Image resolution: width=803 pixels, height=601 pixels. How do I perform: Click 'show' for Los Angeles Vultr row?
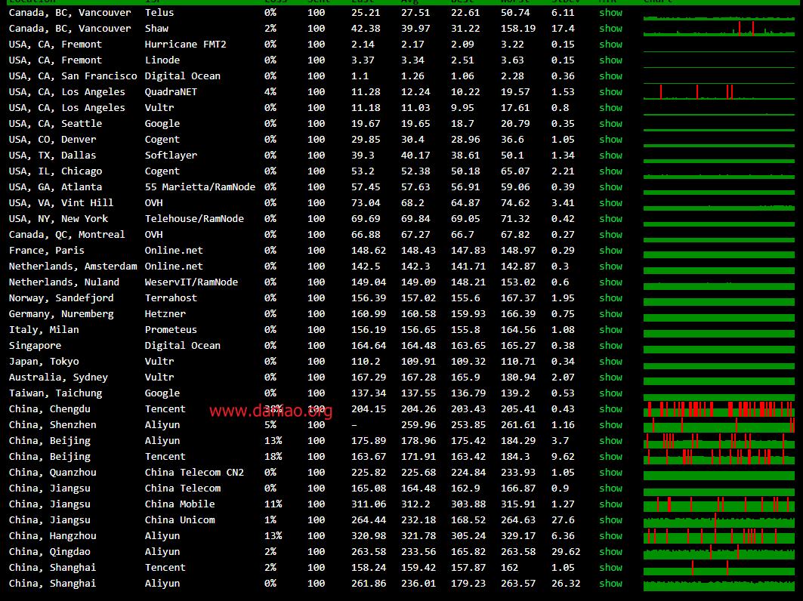point(610,108)
